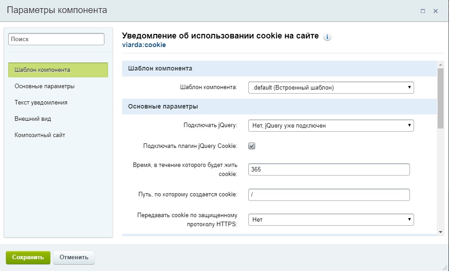Click the Отменить button
Image resolution: width=449 pixels, height=271 pixels.
pyautogui.click(x=74, y=257)
